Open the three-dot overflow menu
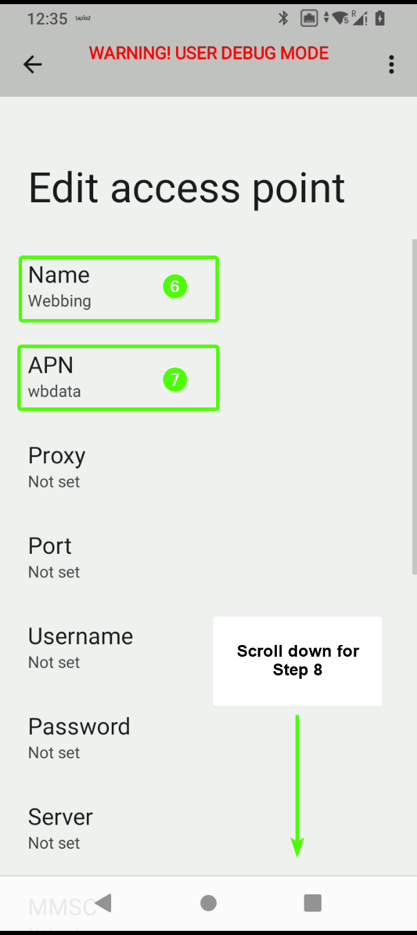The height and width of the screenshot is (935, 417). pyautogui.click(x=391, y=65)
